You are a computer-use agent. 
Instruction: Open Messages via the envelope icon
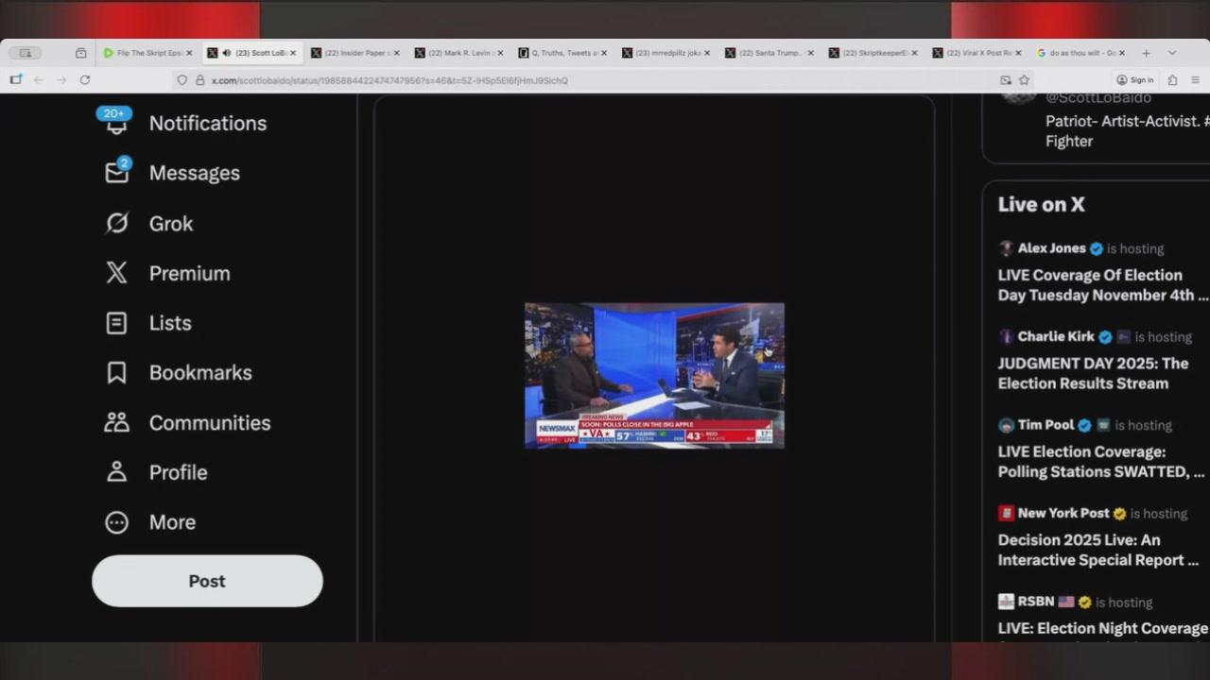click(x=115, y=173)
